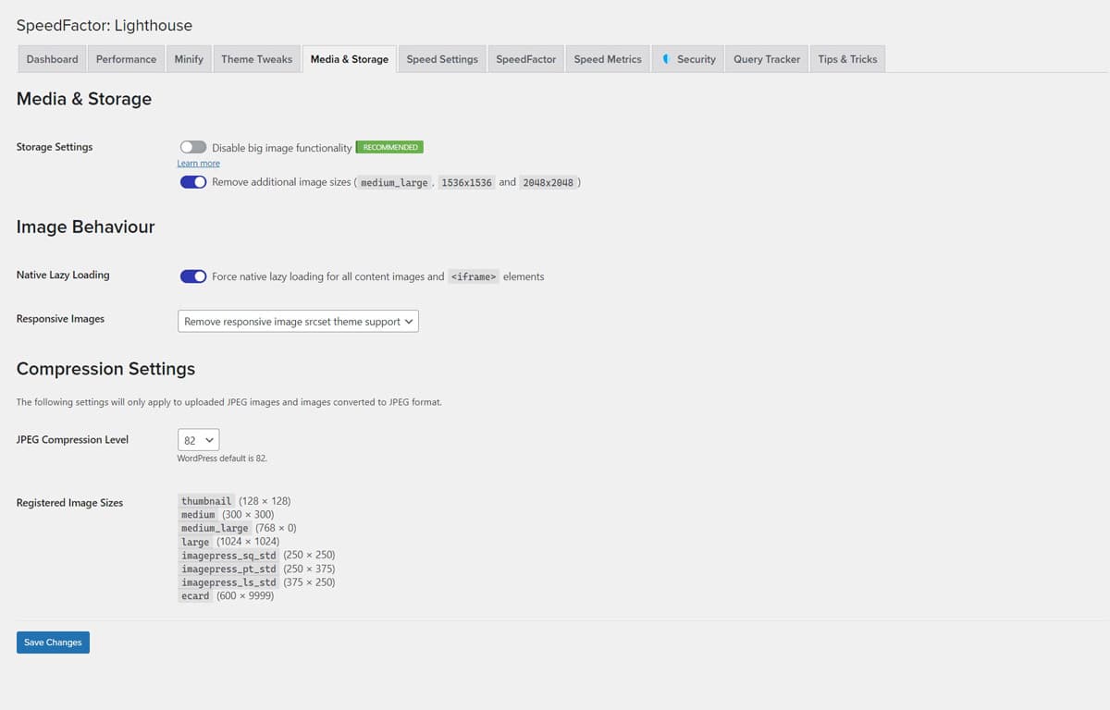Viewport: 1110px width, 710px height.
Task: Click the SpeedFactor: Lighthouse page title
Action: tap(105, 25)
